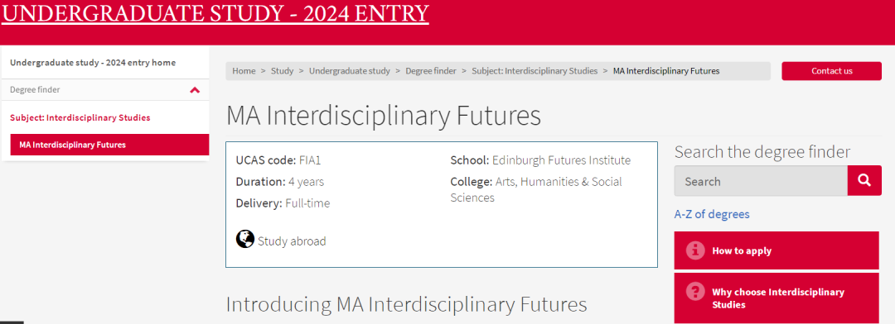Click the How to apply info icon

(x=695, y=250)
